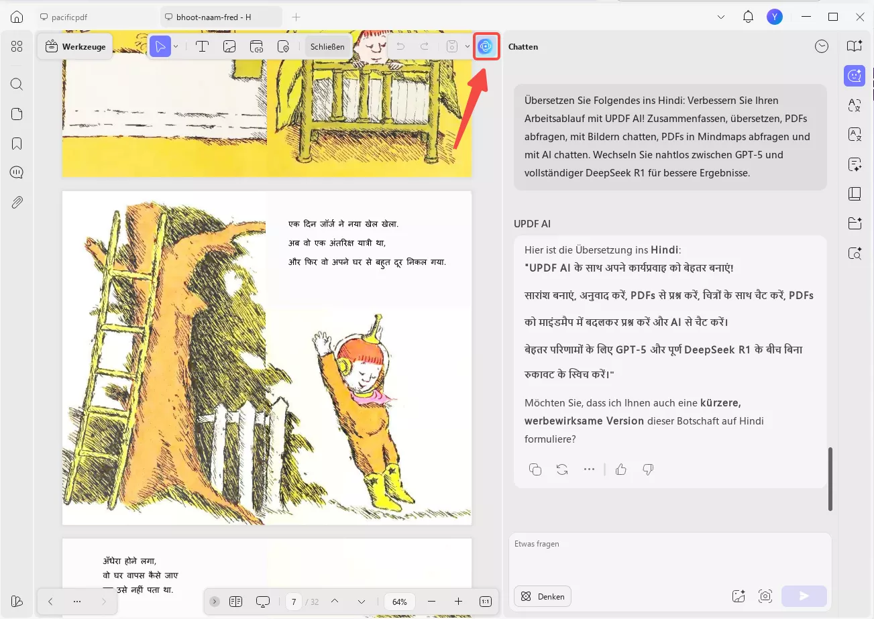Open the bookmarks panel
Screen dimensions: 874x619
17,143
